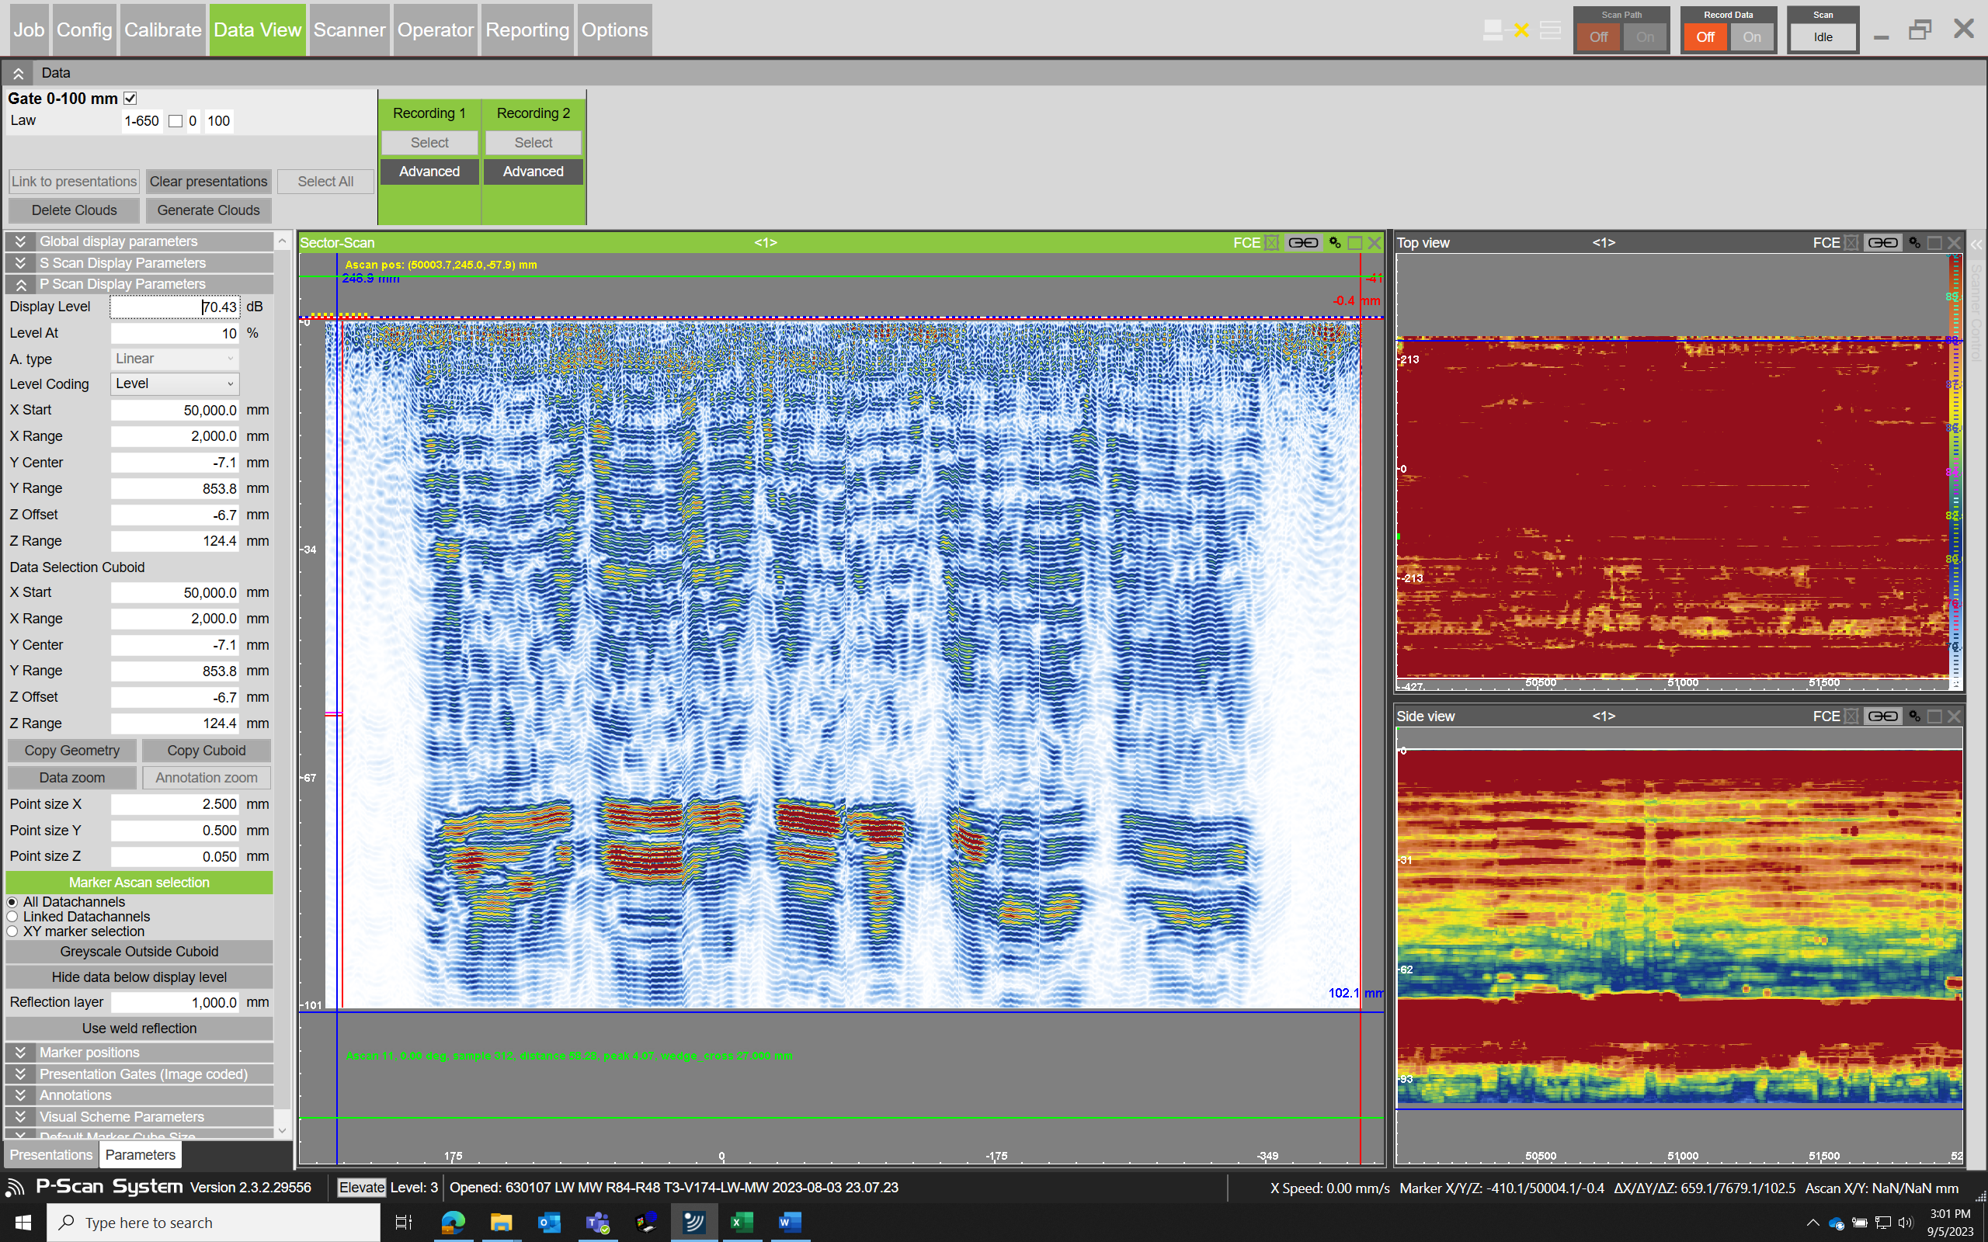
Task: Open the Level Coding dropdown
Action: (x=175, y=383)
